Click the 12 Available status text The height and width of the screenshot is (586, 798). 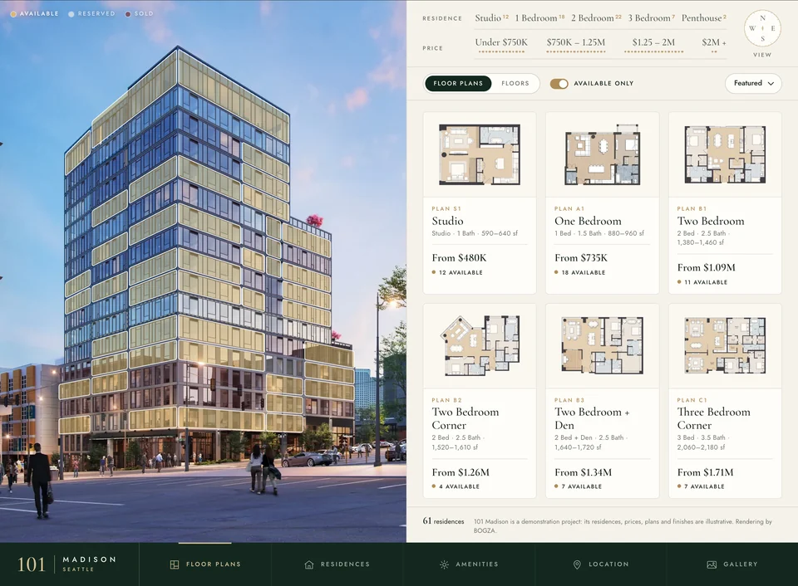click(461, 273)
